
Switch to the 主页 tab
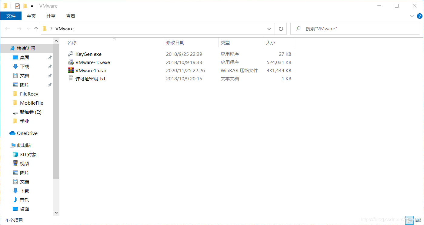click(x=31, y=16)
